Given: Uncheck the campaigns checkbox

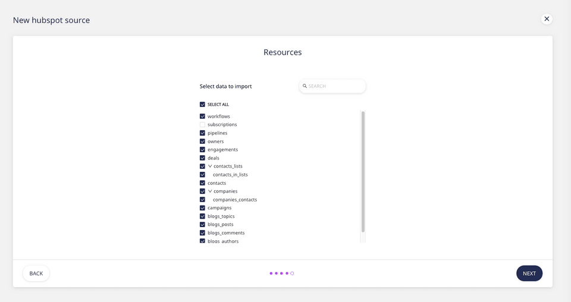Looking at the screenshot, I should (202, 207).
